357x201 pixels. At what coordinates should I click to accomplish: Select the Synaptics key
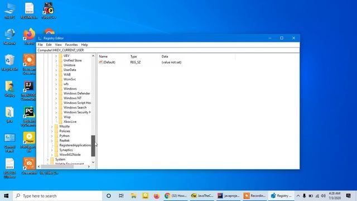[66, 150]
